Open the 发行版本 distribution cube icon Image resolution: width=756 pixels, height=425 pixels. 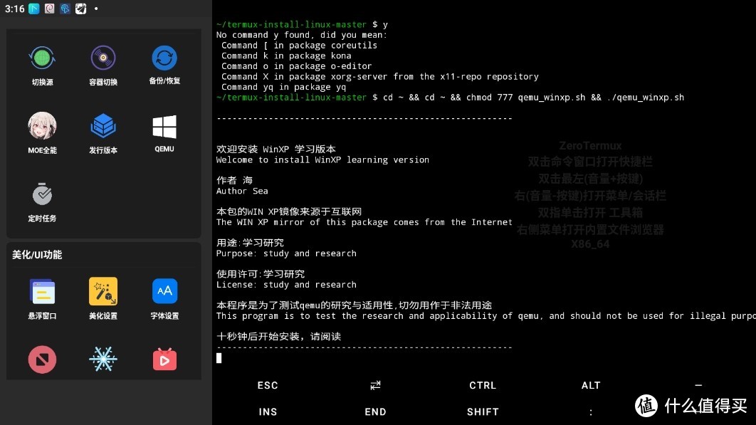pos(103,127)
